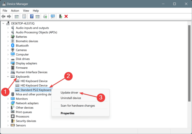Viewport: 192px width, 134px height.
Task: Open the Action menu
Action: (x=15, y=11)
